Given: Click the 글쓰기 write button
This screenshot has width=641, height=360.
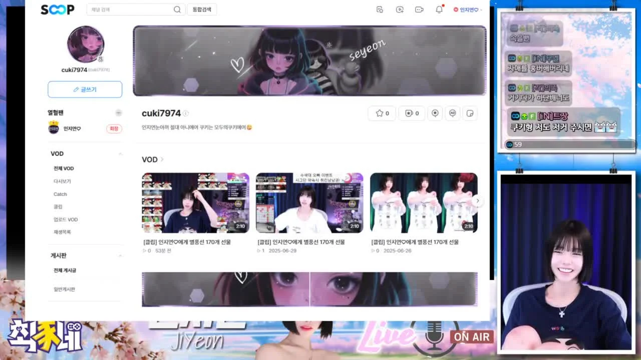Looking at the screenshot, I should tap(85, 89).
